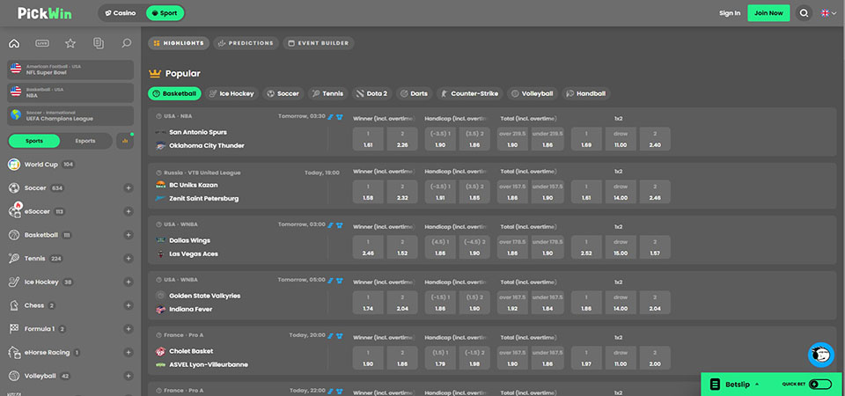Image resolution: width=845 pixels, height=396 pixels.
Task: Click the header search icon
Action: pyautogui.click(x=804, y=13)
